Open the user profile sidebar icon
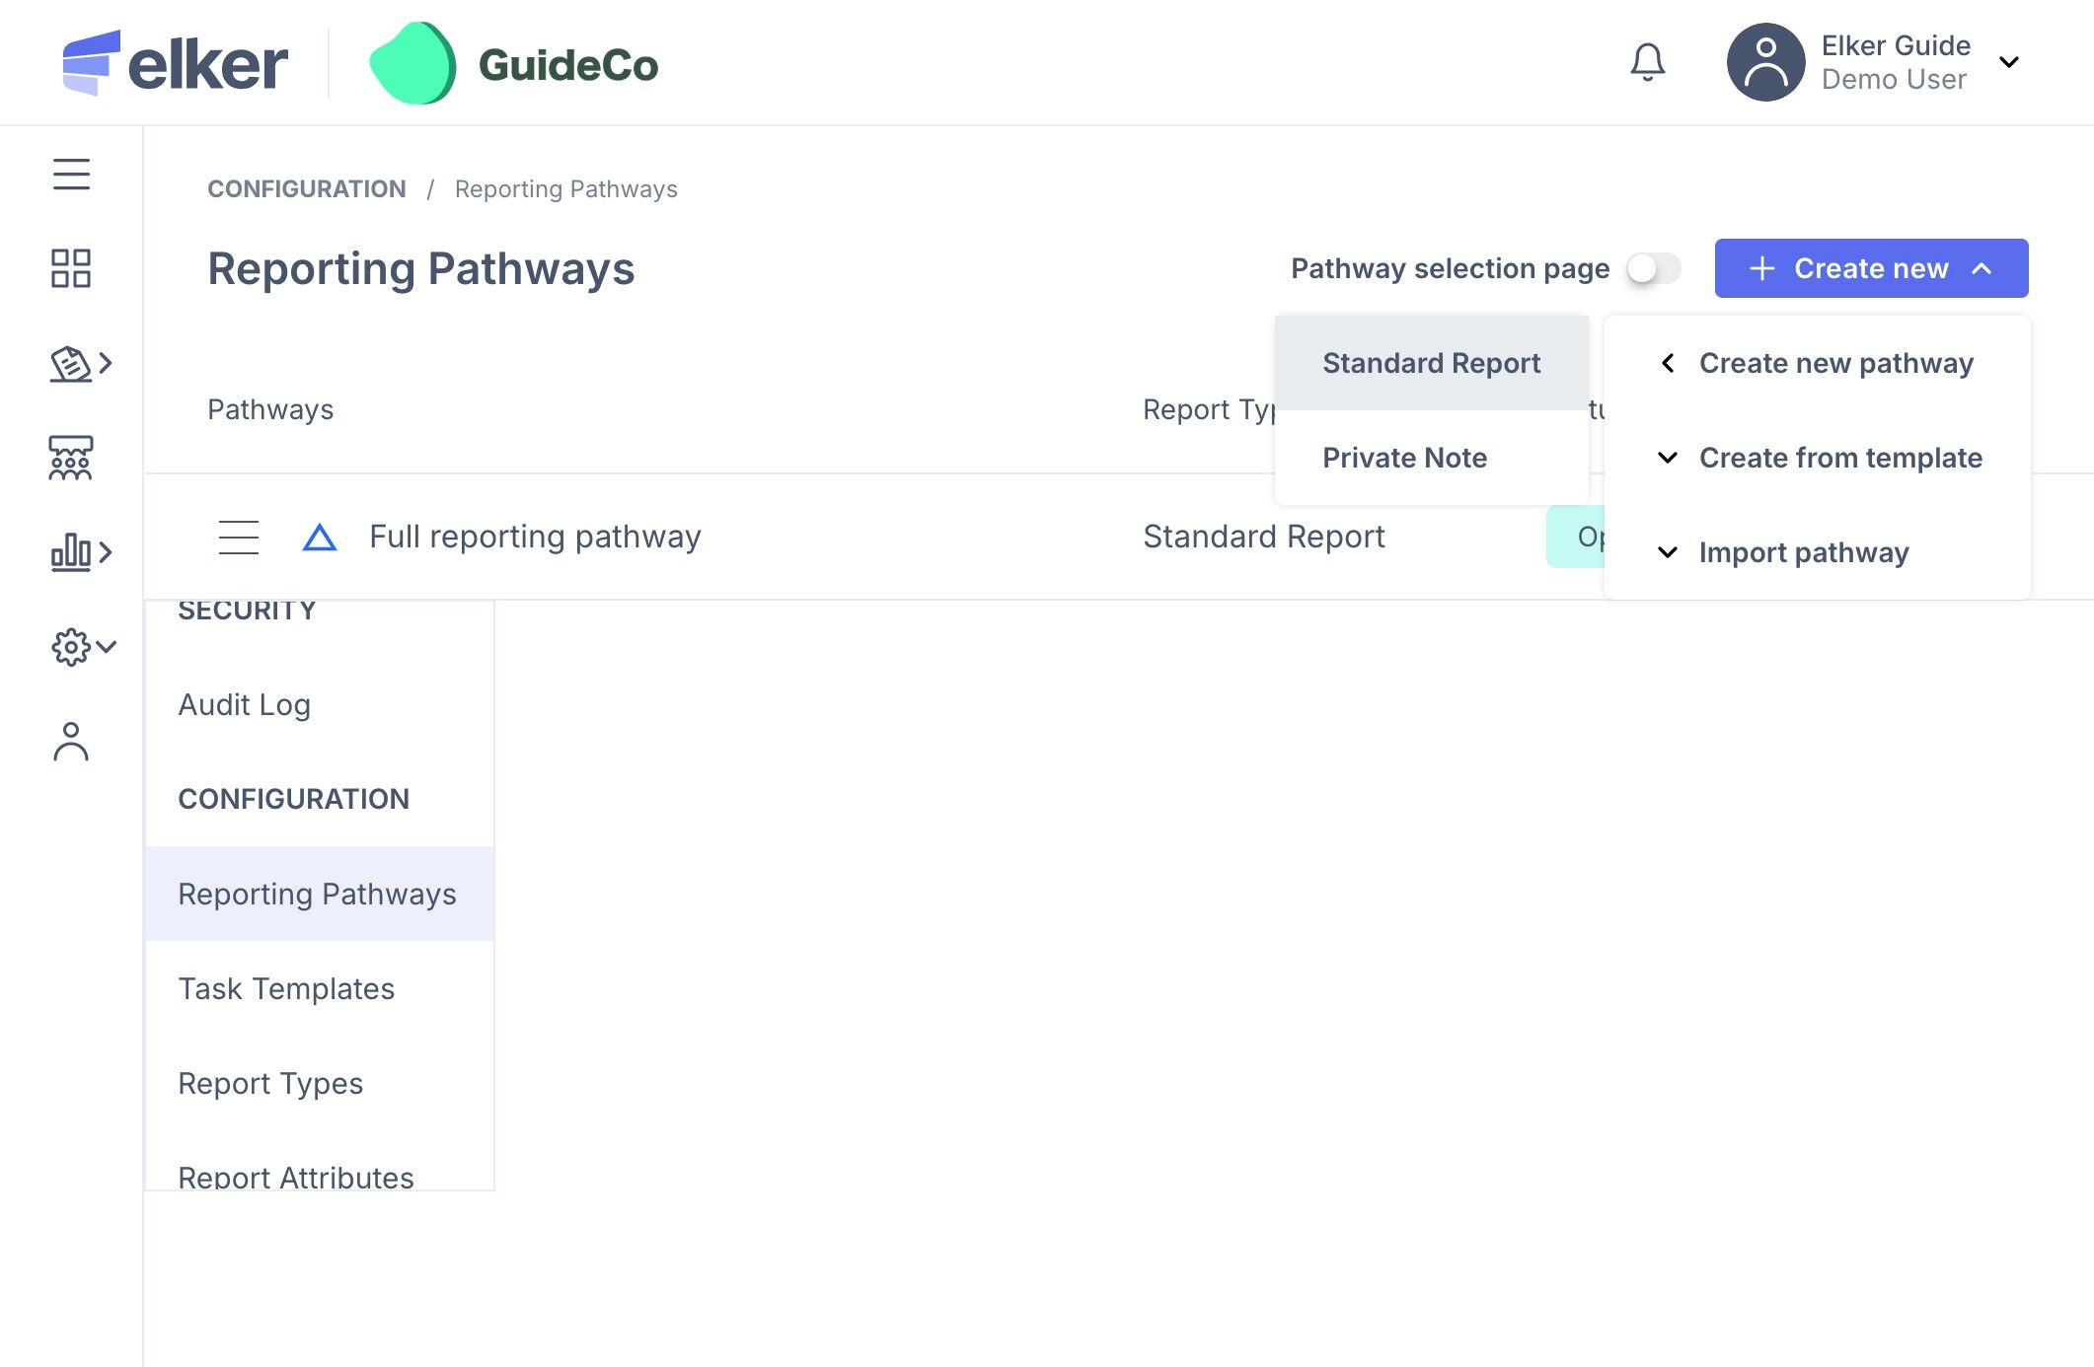2094x1367 pixels. click(71, 742)
